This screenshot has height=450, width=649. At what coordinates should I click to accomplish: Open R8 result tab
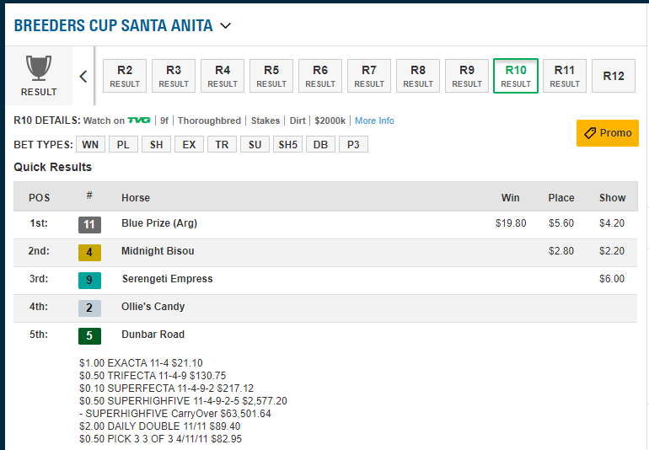pyautogui.click(x=417, y=76)
